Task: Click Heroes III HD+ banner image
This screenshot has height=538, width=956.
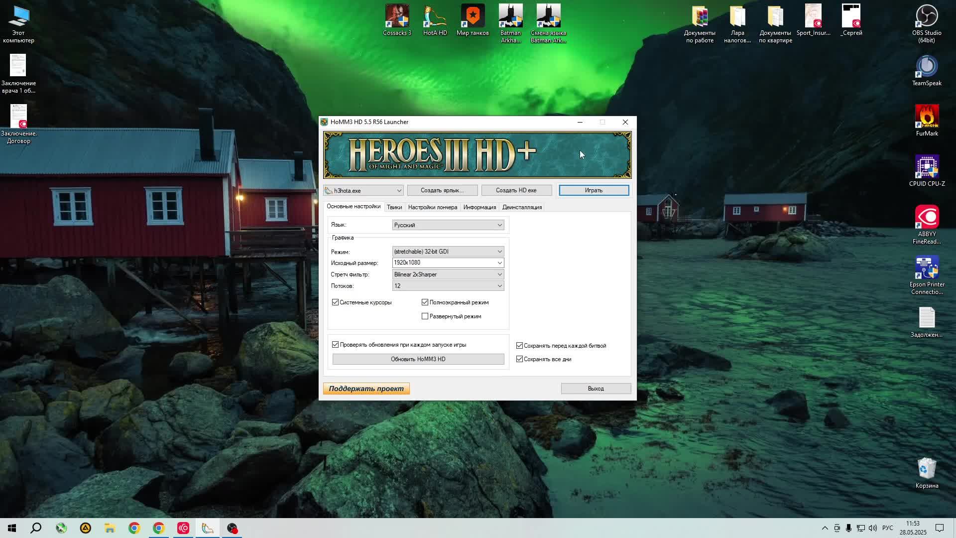Action: [478, 155]
